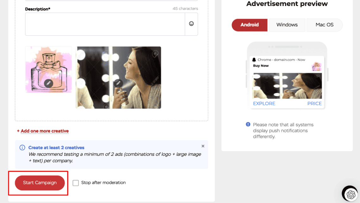Open the chat widget icon in bottom corner
The image size is (360, 203).
coord(350,194)
